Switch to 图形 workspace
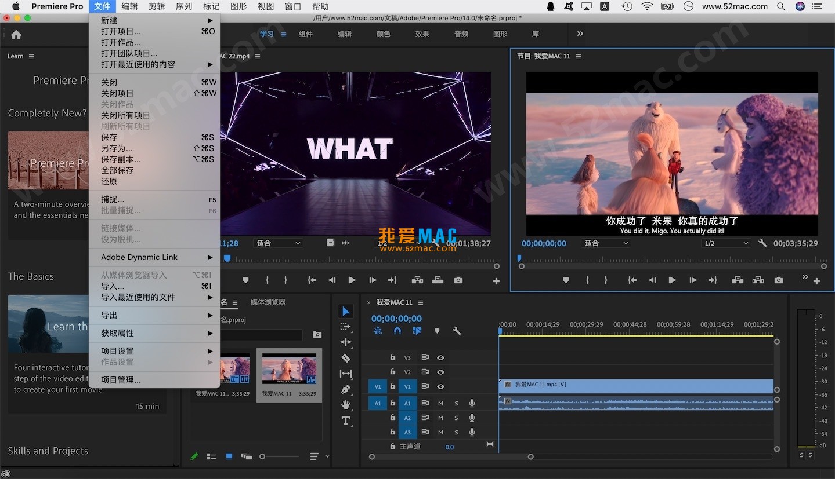 pos(500,34)
